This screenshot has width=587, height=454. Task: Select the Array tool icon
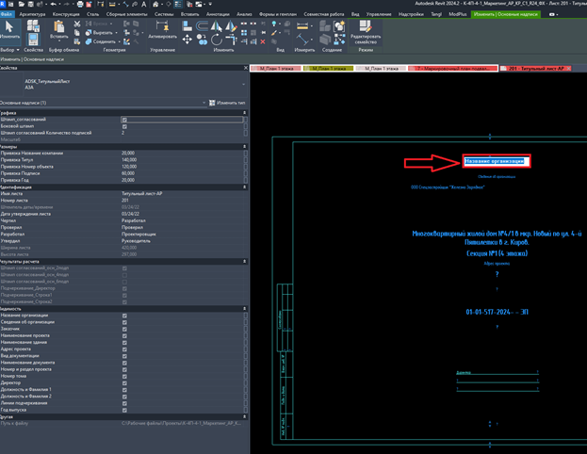pyautogui.click(x=244, y=33)
